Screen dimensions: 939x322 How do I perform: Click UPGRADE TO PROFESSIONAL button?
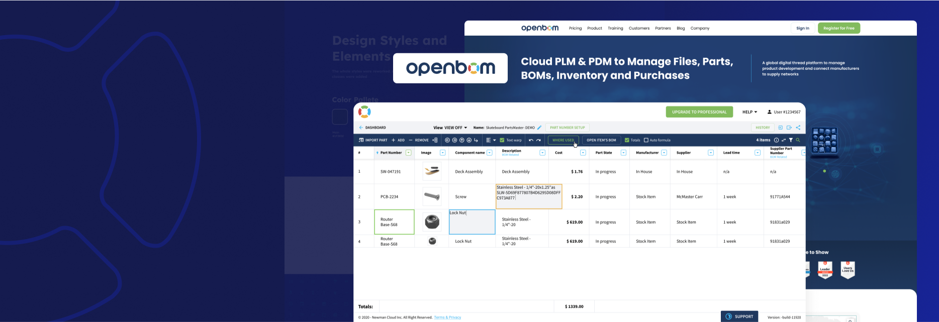[699, 112]
